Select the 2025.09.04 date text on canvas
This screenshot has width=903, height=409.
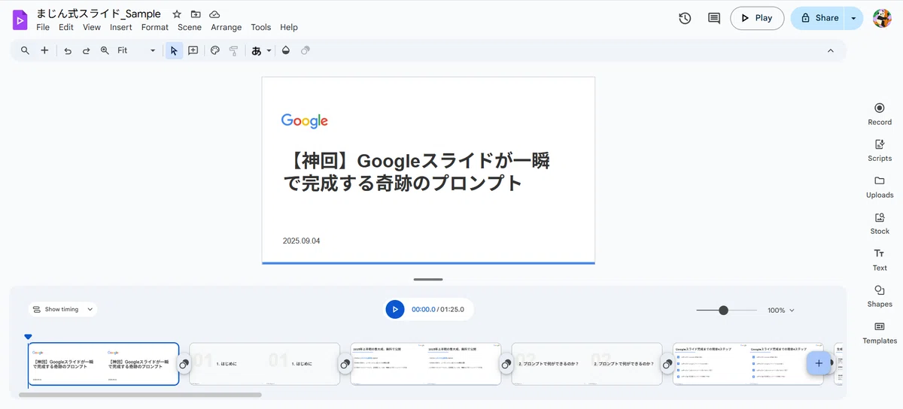pyautogui.click(x=302, y=241)
